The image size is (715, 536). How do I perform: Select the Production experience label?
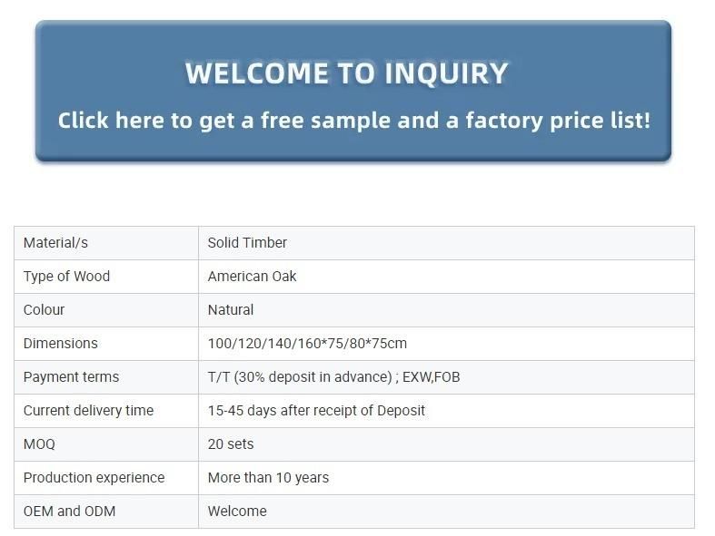(x=94, y=478)
